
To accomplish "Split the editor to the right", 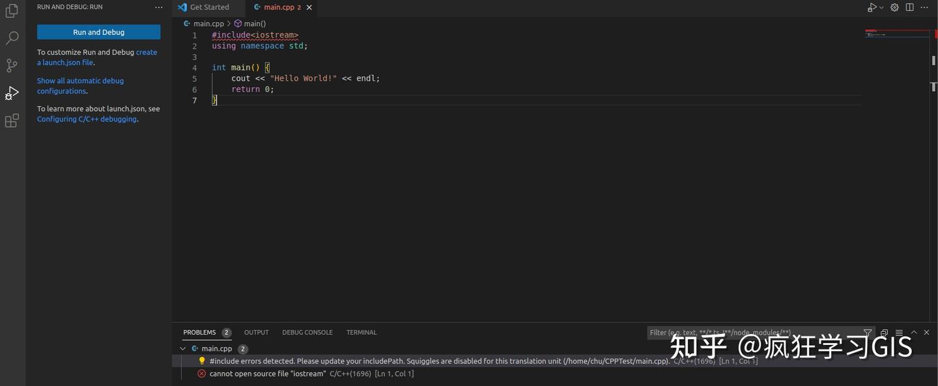I will coord(909,8).
